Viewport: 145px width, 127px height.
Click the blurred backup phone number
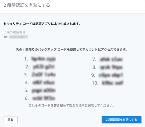[18, 37]
